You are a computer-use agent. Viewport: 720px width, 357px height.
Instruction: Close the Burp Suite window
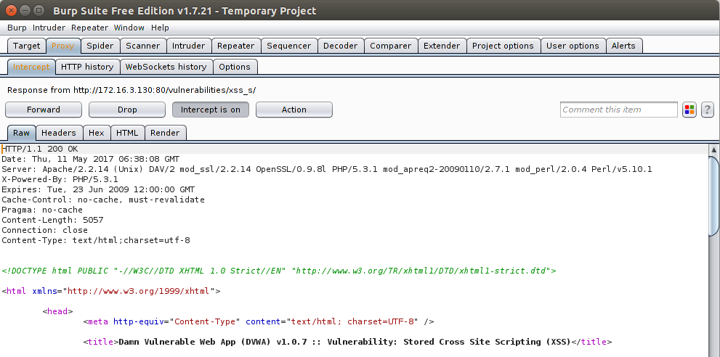pyautogui.click(x=11, y=9)
